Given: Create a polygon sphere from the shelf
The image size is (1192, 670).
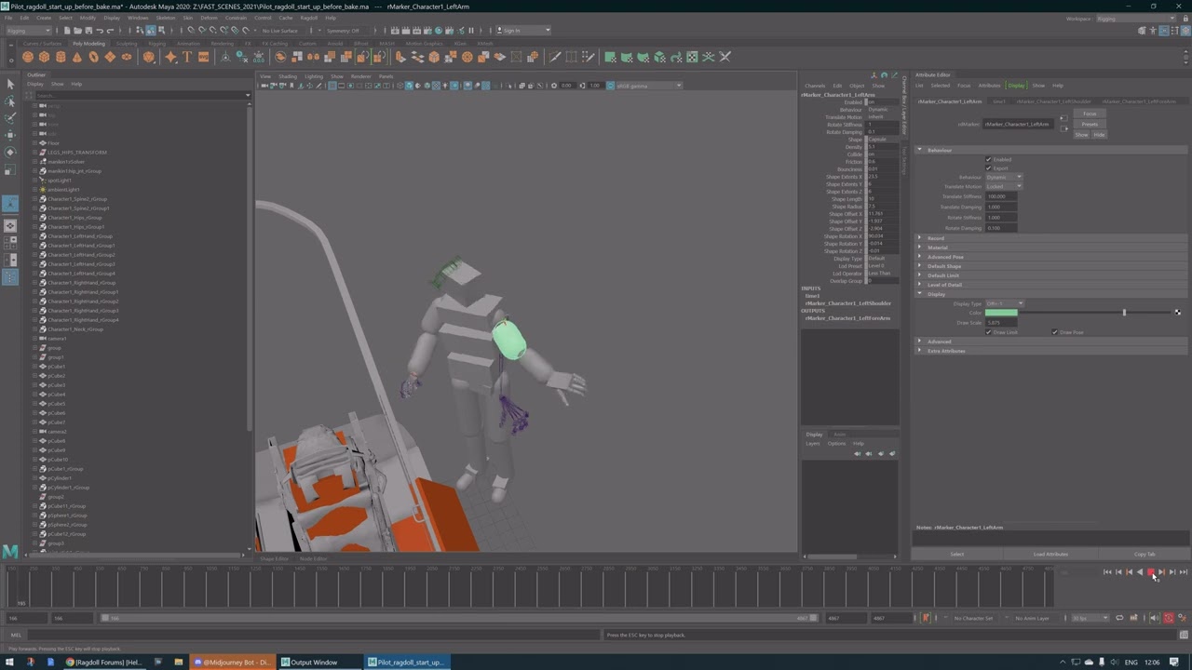Looking at the screenshot, I should tap(28, 57).
